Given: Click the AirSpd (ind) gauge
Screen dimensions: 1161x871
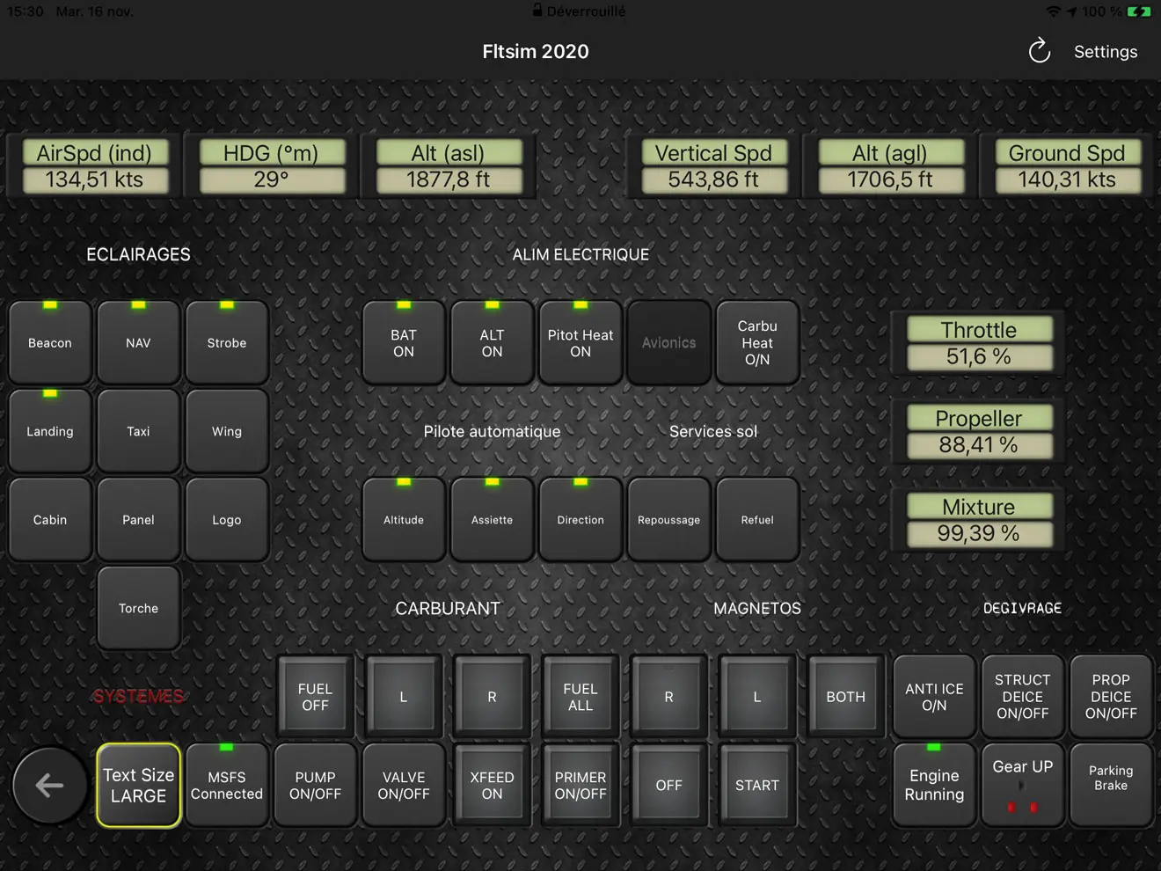Looking at the screenshot, I should (94, 166).
